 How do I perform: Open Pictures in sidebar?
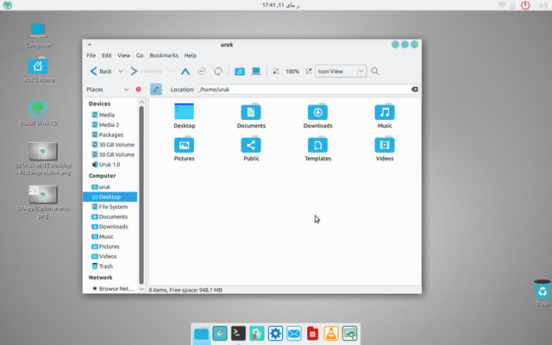(x=110, y=247)
